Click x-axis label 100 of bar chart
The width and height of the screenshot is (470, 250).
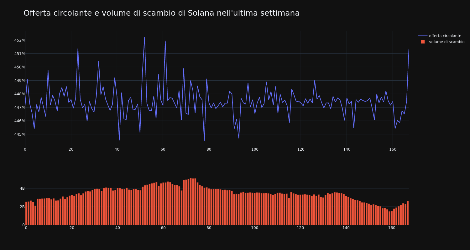(x=255, y=228)
